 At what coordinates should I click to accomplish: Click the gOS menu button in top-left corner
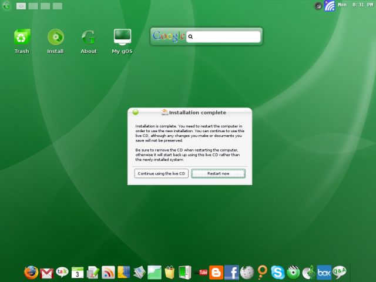6,6
